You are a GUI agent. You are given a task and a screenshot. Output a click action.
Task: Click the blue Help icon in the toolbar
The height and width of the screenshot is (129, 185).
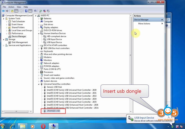pyautogui.click(x=26, y=11)
